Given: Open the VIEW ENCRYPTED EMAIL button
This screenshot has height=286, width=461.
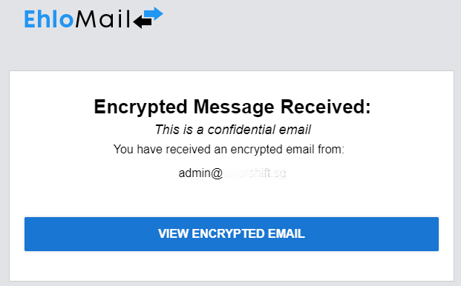Looking at the screenshot, I should tap(232, 234).
